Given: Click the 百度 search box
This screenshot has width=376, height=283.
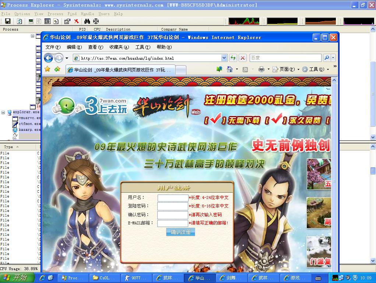Looking at the screenshot, I should click(285, 58).
